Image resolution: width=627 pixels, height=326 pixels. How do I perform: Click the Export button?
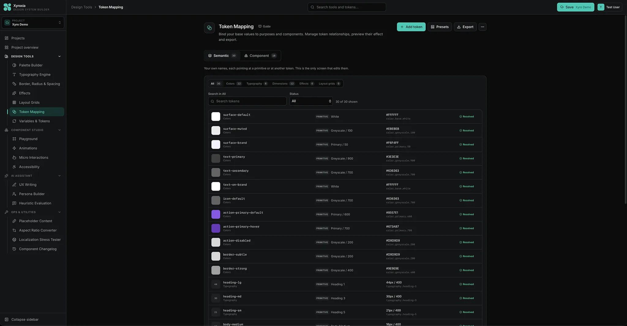click(465, 27)
